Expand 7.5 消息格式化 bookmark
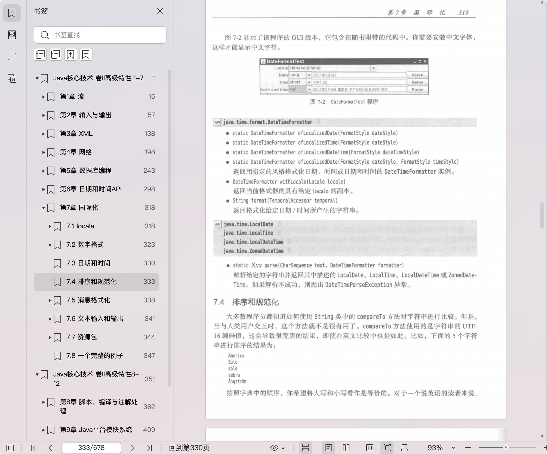Screen dimensions: 547x454 point(50,300)
